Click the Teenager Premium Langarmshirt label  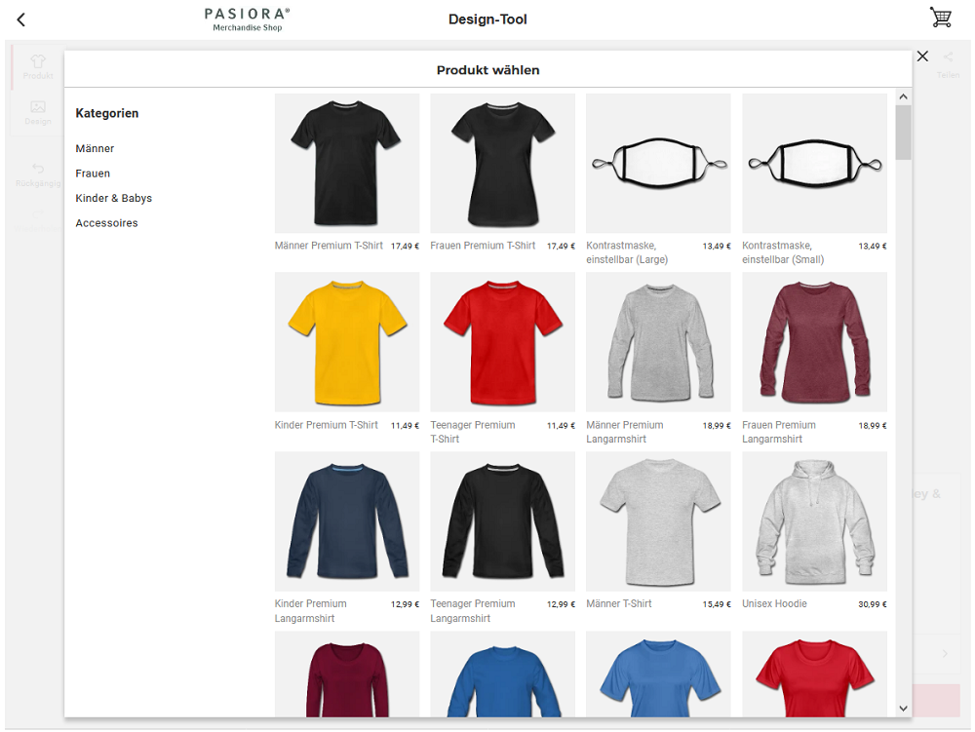pos(473,611)
